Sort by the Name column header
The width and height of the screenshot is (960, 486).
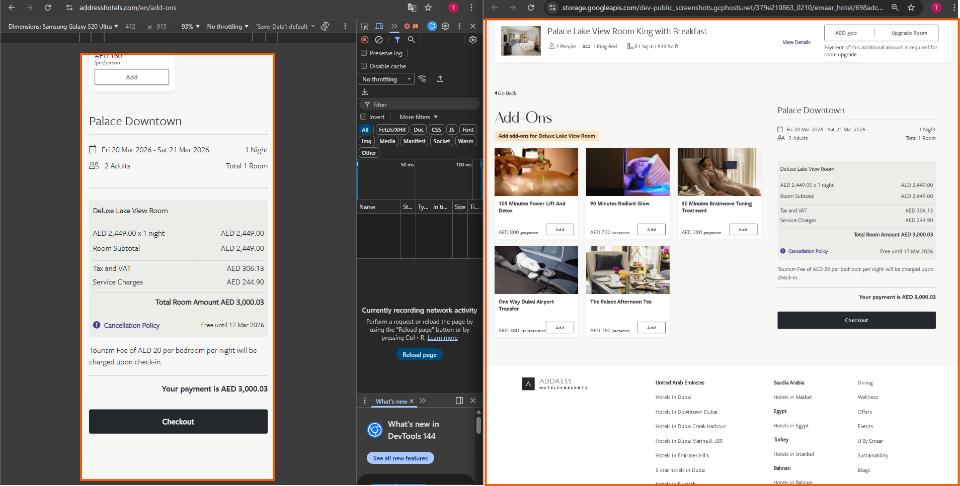(x=378, y=207)
